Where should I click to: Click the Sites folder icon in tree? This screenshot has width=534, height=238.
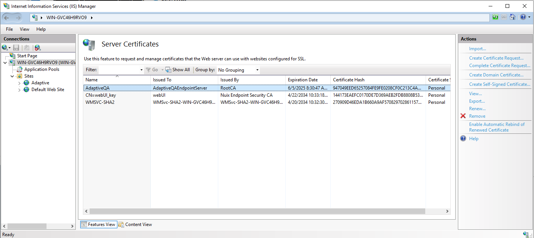[19, 76]
